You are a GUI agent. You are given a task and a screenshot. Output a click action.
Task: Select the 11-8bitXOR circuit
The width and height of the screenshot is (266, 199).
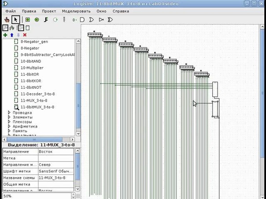click(31, 81)
